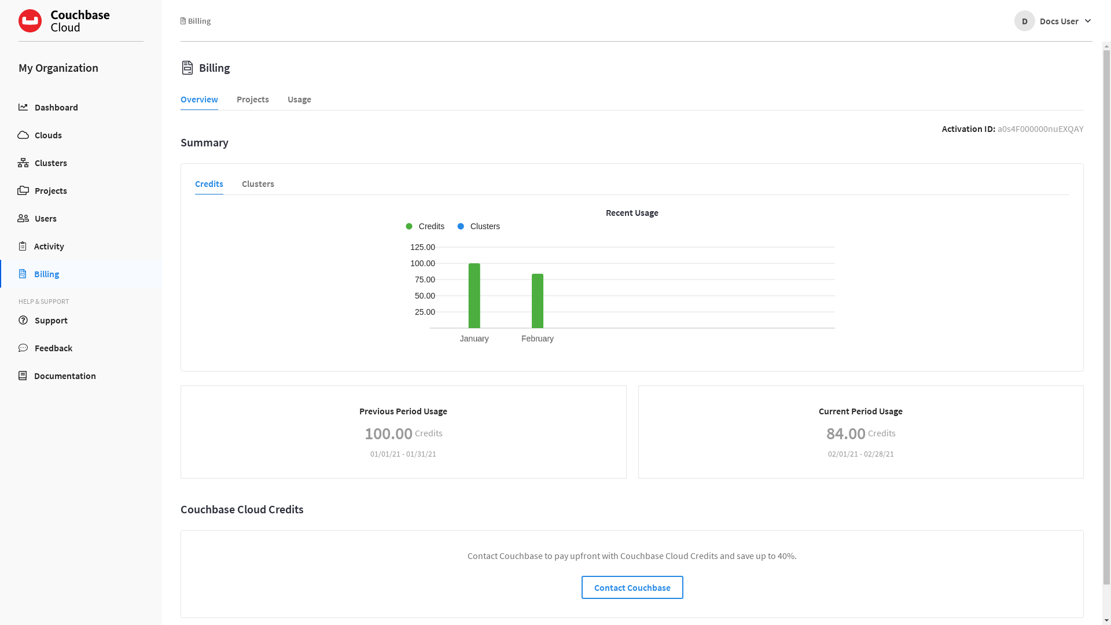Screen dimensions: 1111x625
Task: Click the Support icon in sidebar
Action: [22, 320]
